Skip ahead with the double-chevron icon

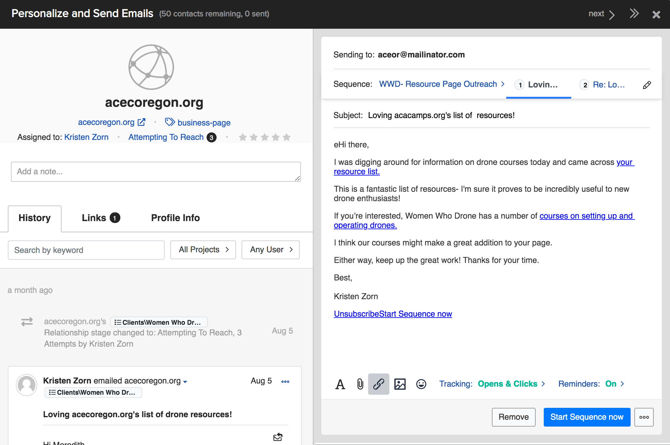634,14
